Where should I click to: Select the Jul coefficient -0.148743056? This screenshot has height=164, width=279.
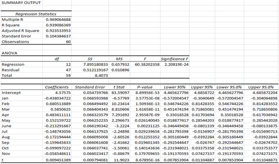[57, 131]
